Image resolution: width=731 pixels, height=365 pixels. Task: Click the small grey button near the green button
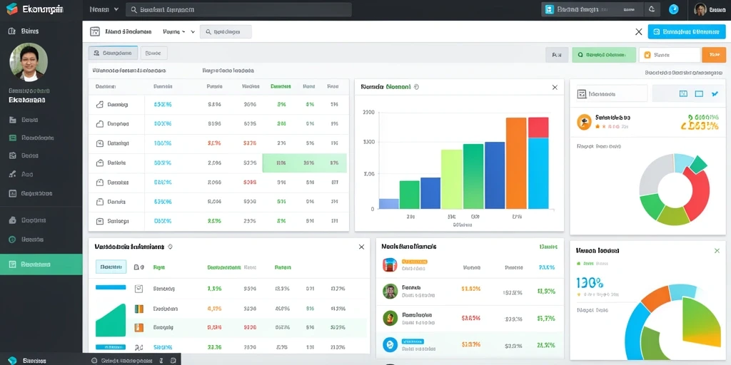[557, 54]
